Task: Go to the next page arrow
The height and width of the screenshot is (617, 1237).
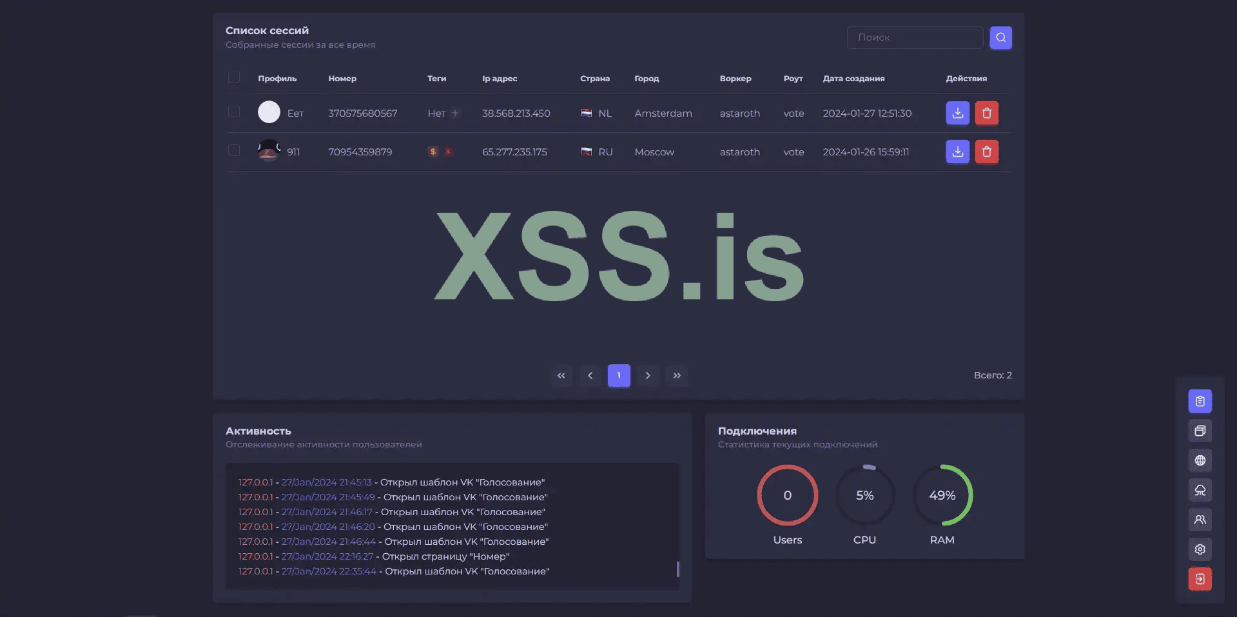Action: (x=648, y=375)
